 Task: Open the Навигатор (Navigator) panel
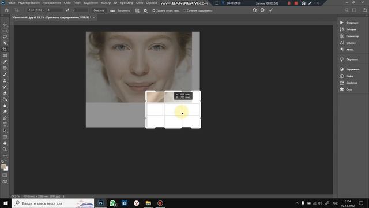click(349, 36)
